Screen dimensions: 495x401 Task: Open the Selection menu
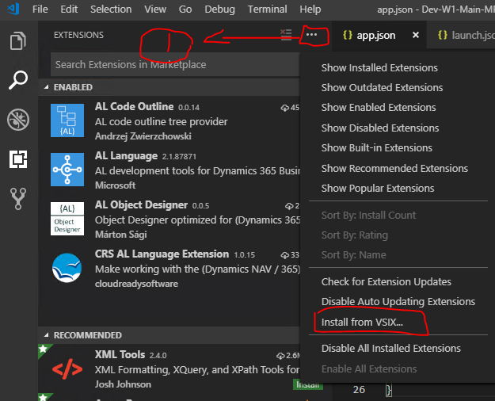click(x=111, y=10)
